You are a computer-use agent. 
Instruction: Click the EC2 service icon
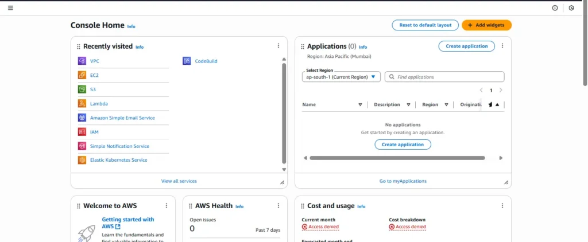click(x=82, y=75)
